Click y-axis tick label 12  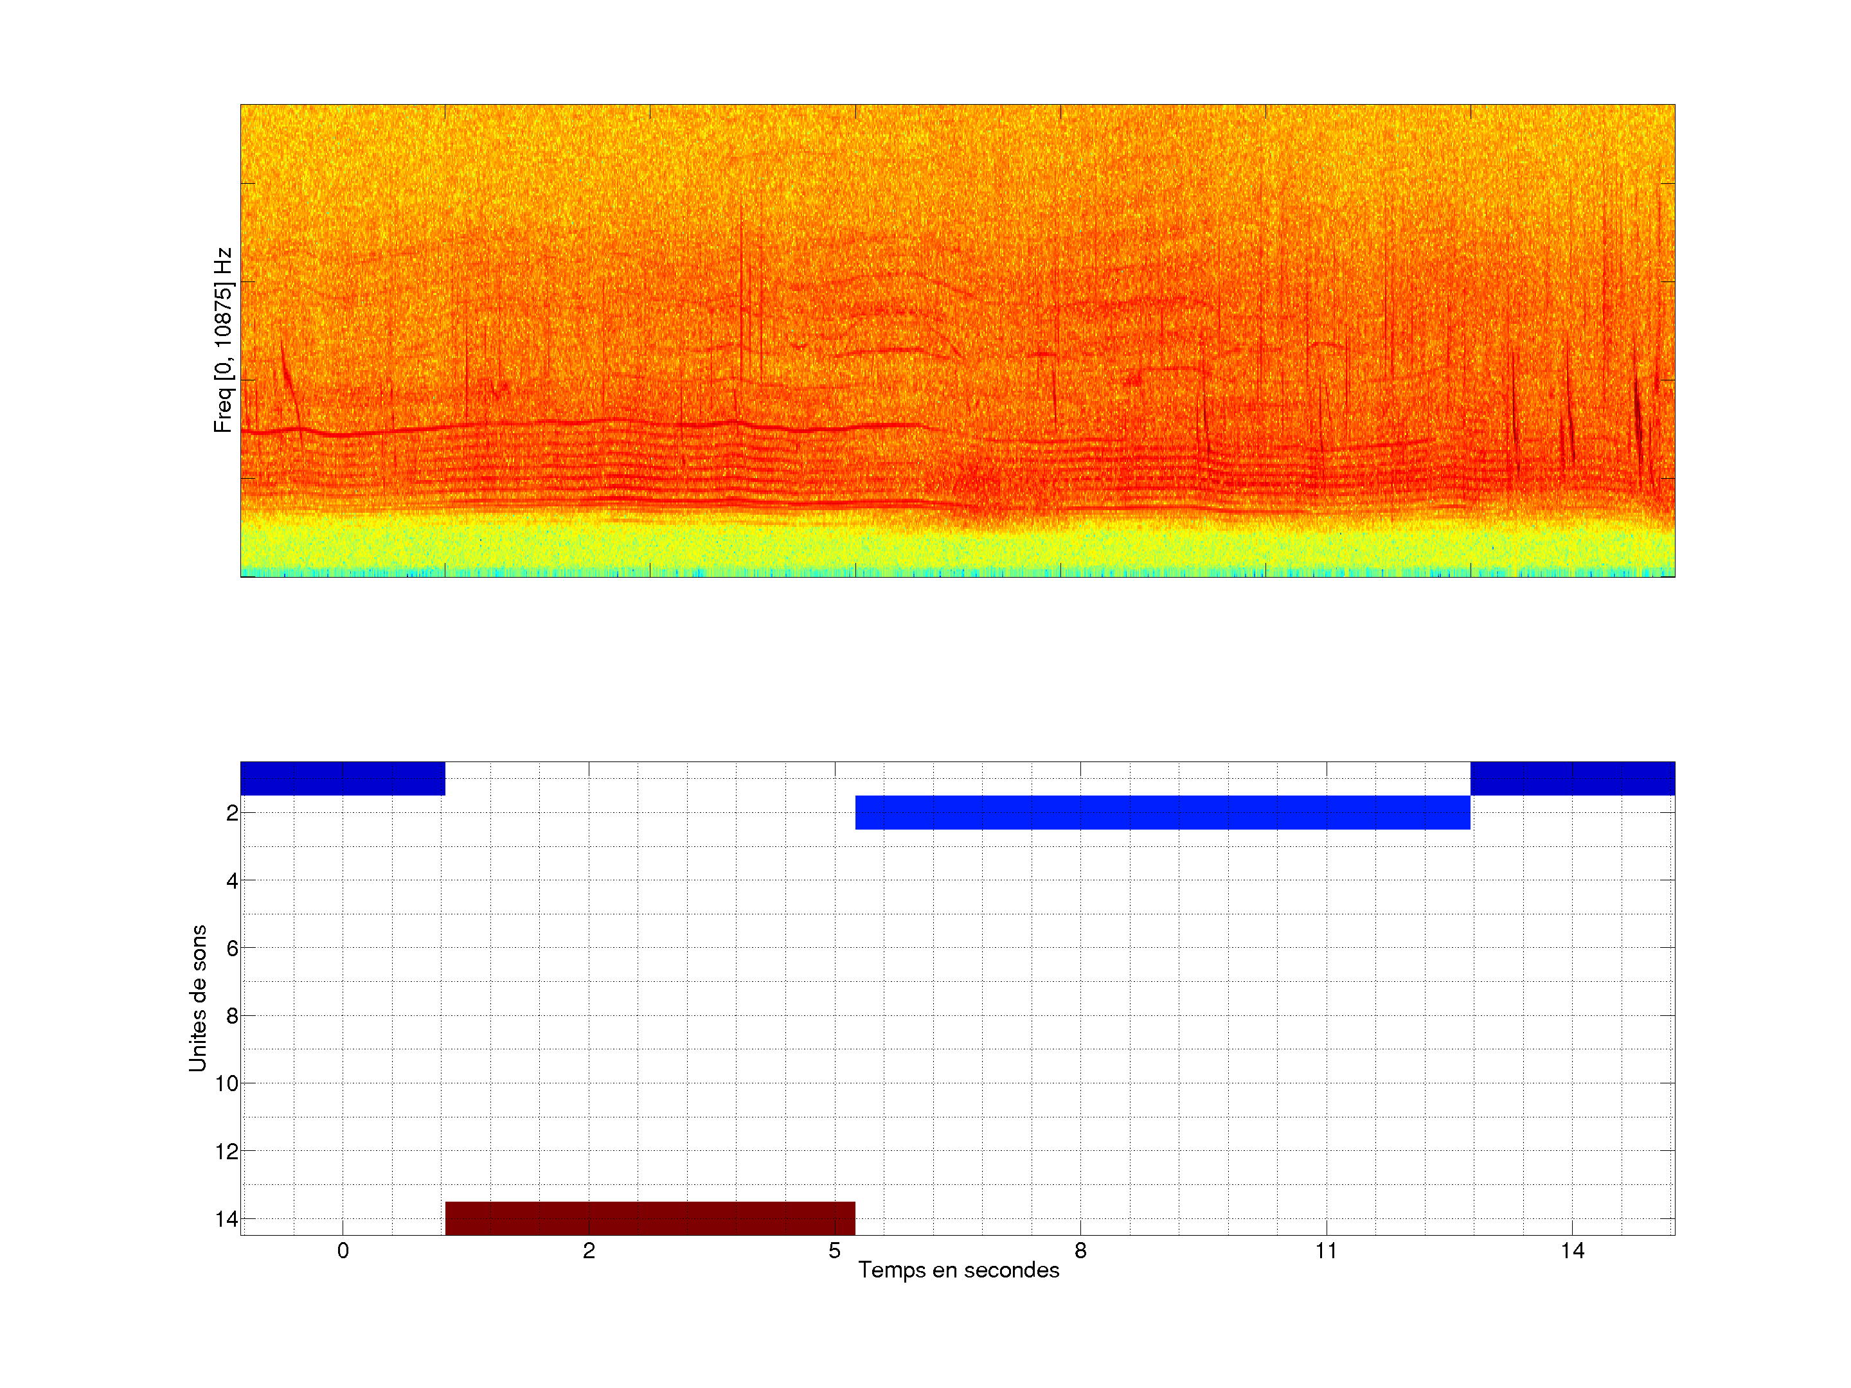point(227,1152)
